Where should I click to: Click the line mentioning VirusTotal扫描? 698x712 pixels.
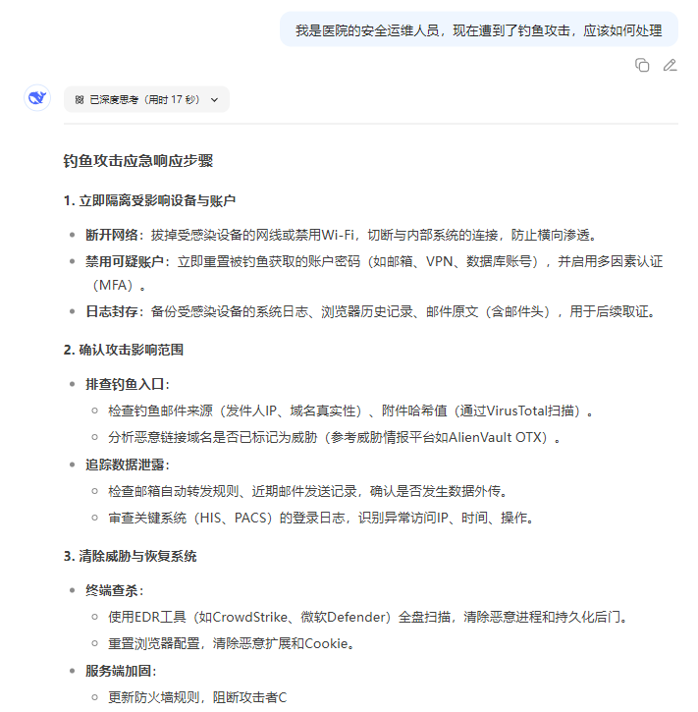pyautogui.click(x=349, y=411)
